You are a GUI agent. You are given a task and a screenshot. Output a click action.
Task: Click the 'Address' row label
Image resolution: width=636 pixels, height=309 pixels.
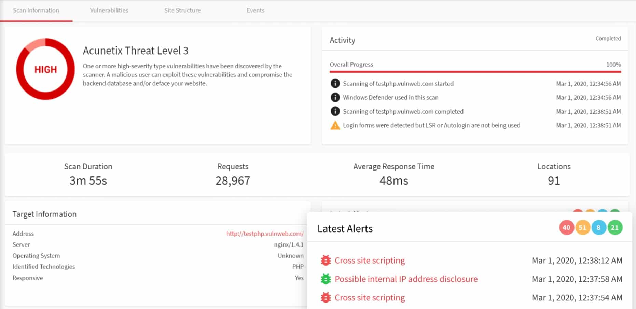[x=23, y=234]
